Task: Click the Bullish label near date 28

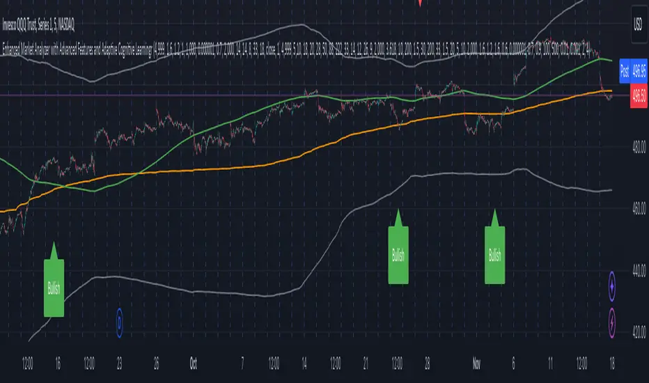Action: point(398,255)
